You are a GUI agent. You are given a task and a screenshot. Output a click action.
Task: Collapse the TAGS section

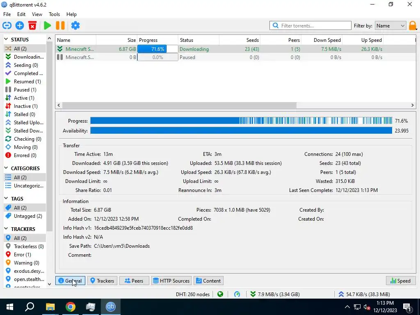pos(6,199)
